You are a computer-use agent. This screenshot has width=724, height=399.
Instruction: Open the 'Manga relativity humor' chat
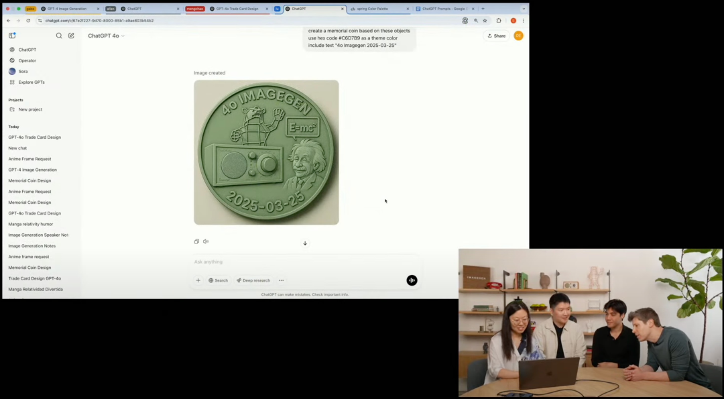[x=30, y=224]
